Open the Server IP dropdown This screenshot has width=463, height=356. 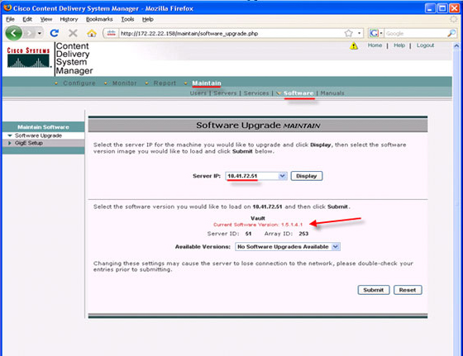coord(256,176)
